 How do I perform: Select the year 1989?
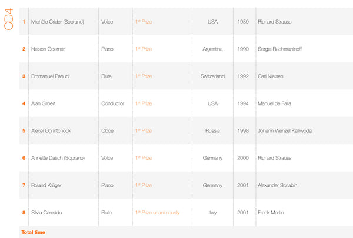(243, 22)
